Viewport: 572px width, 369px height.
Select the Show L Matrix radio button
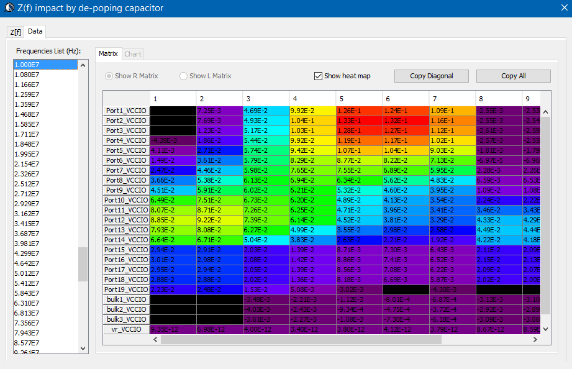[x=183, y=76]
